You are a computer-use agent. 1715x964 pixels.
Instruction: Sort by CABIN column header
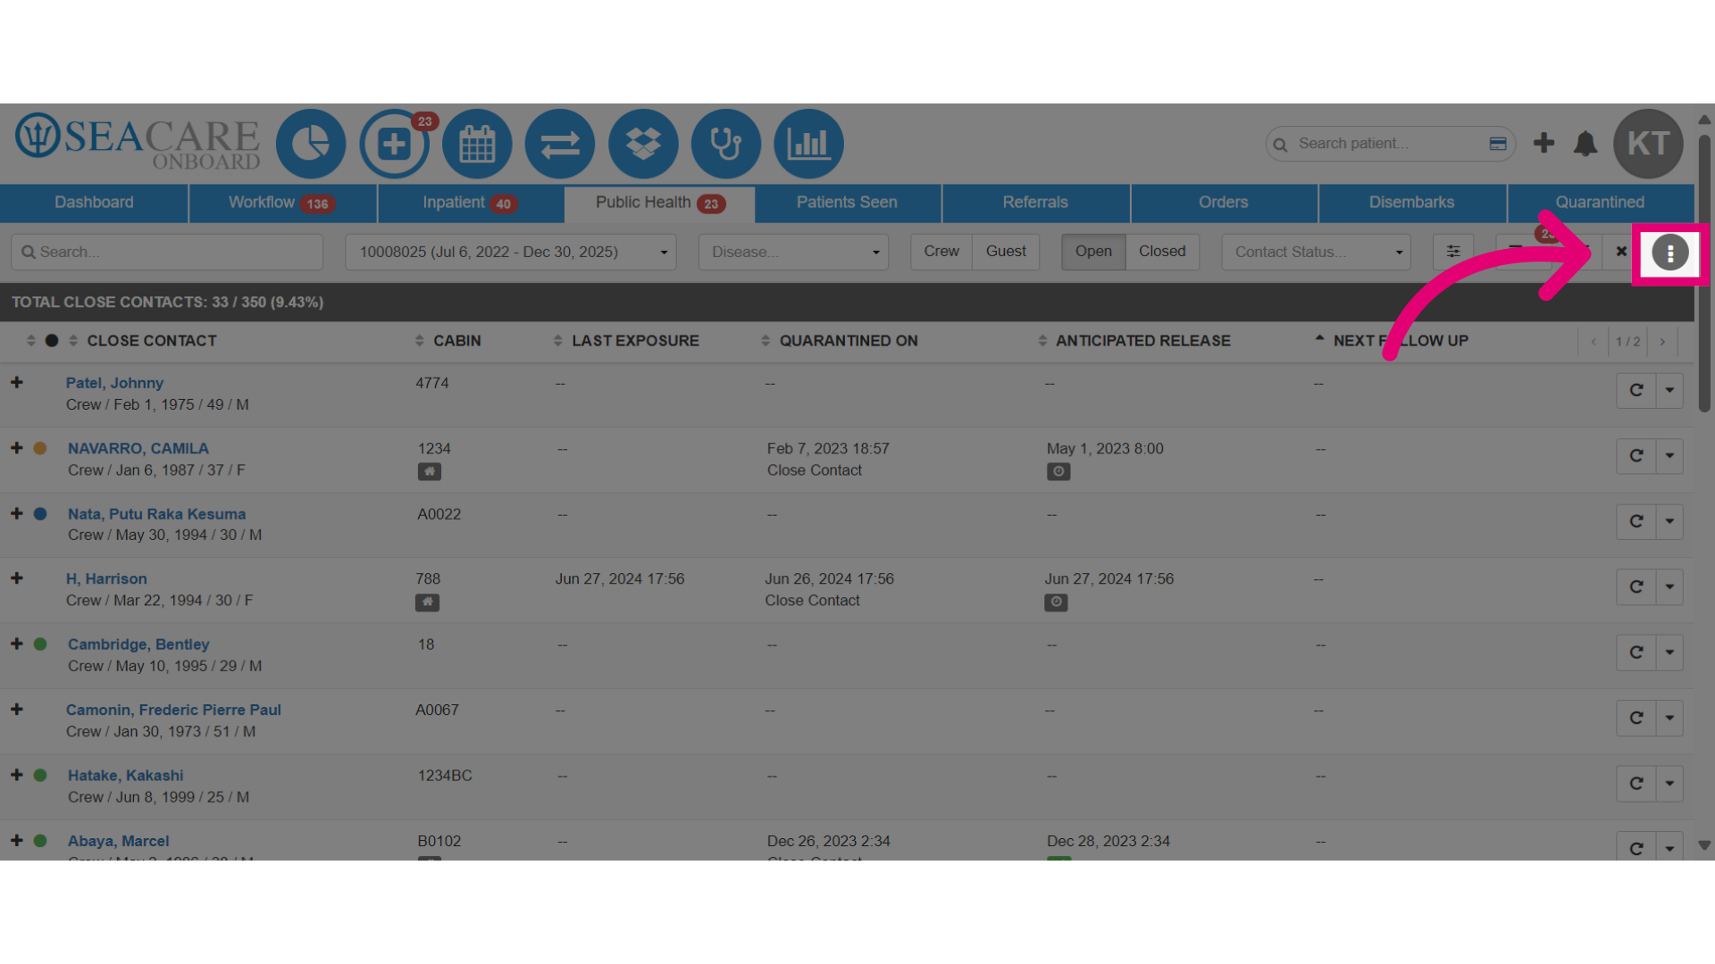pyautogui.click(x=456, y=341)
